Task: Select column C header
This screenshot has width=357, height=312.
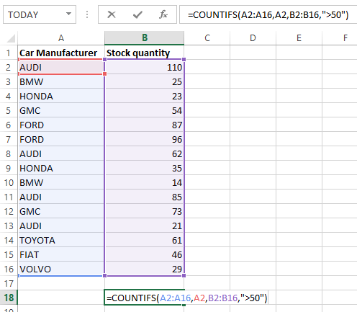Action: [x=207, y=38]
